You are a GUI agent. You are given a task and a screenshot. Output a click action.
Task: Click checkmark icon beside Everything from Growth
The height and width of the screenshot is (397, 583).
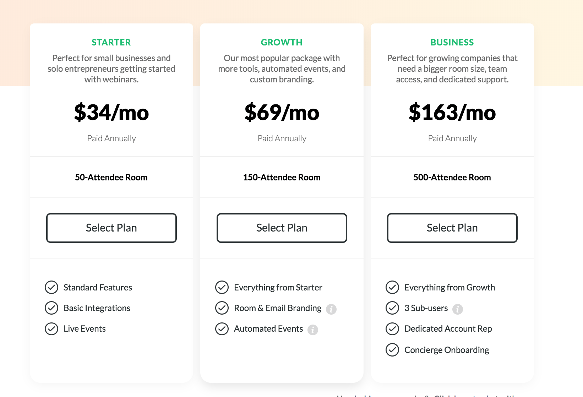click(x=392, y=287)
